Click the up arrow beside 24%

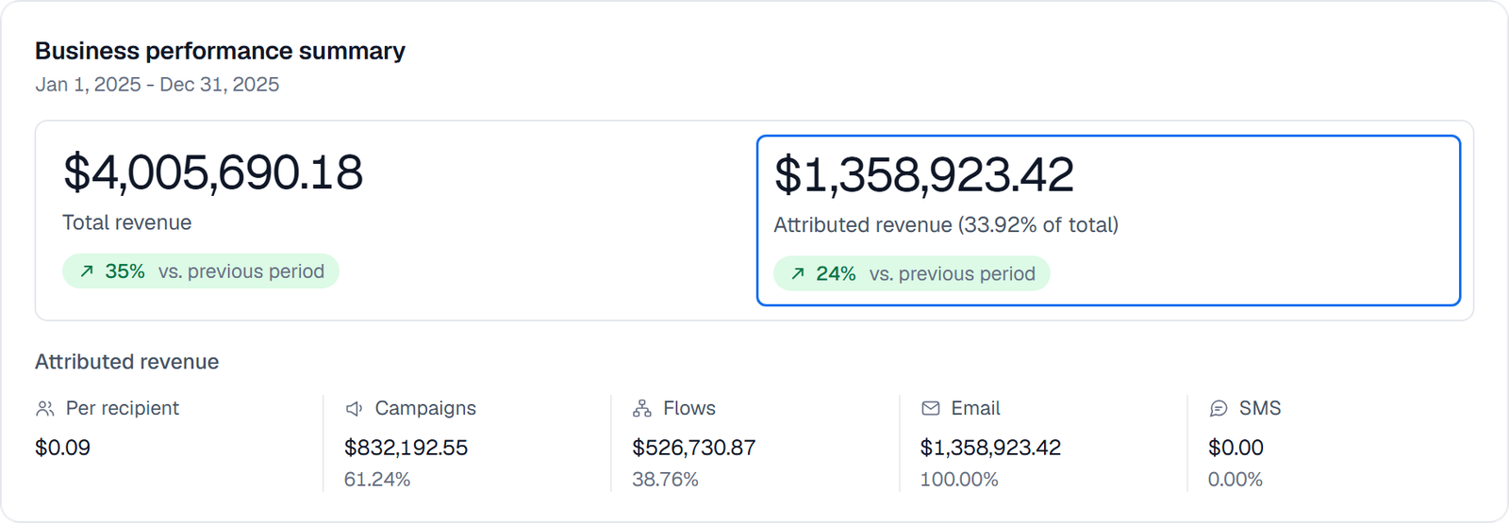point(798,274)
